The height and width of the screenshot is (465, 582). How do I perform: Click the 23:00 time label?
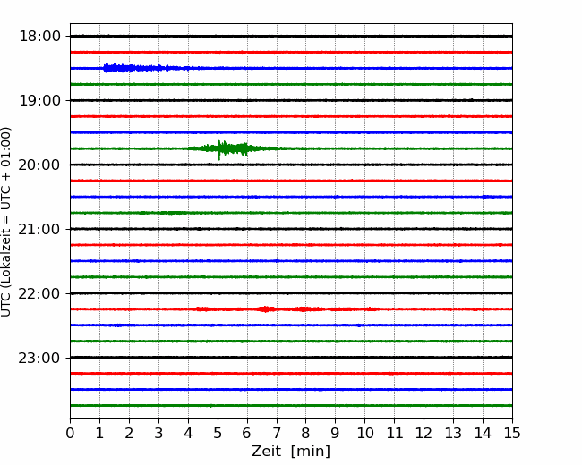(x=39, y=358)
